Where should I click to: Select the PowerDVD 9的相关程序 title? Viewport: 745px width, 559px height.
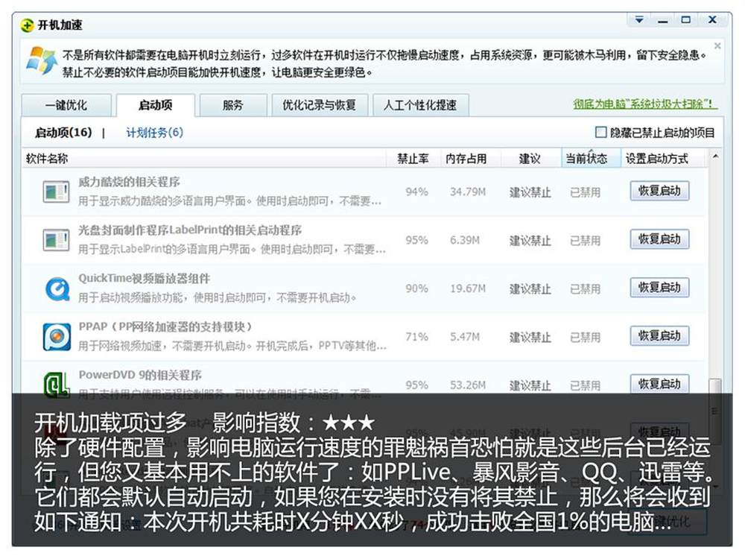(140, 375)
